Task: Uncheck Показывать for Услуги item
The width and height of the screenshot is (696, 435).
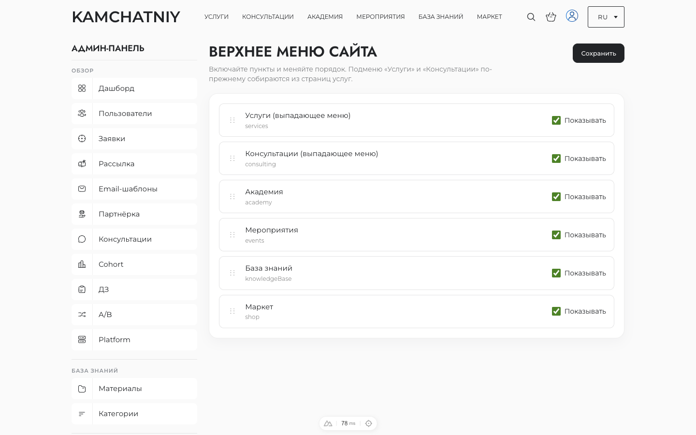Action: [x=556, y=120]
